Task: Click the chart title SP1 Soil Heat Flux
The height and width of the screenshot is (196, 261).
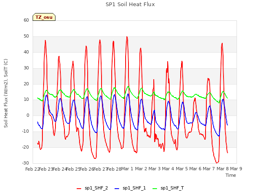Action: click(x=130, y=4)
